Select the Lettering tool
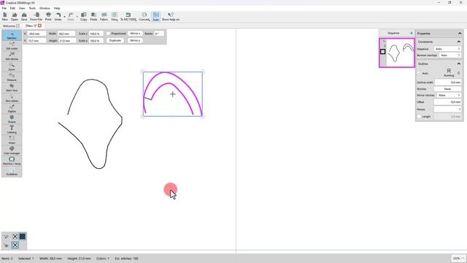This screenshot has height=263, width=467. click(12, 129)
